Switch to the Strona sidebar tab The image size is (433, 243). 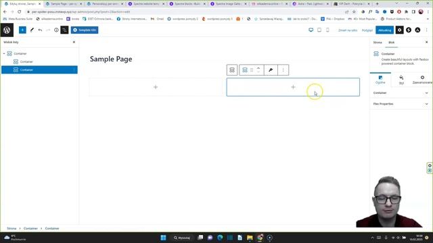point(378,43)
